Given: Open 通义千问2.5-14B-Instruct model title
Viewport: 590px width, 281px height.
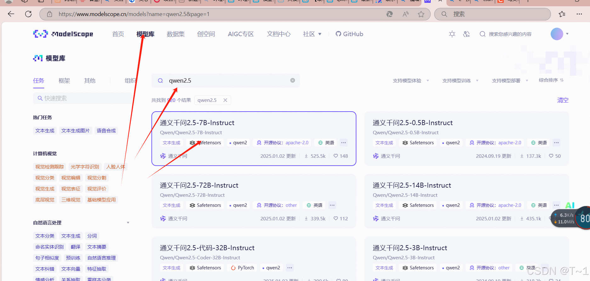Looking at the screenshot, I should tap(412, 185).
